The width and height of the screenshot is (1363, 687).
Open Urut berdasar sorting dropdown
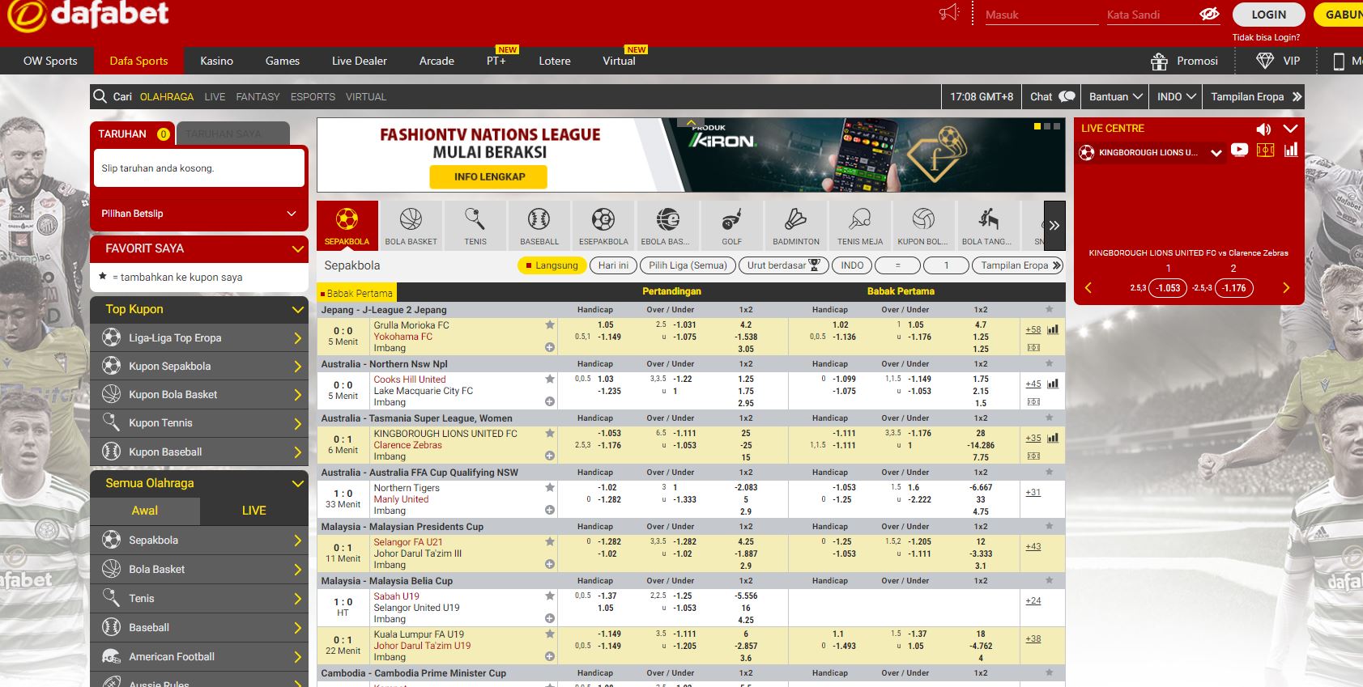(783, 265)
